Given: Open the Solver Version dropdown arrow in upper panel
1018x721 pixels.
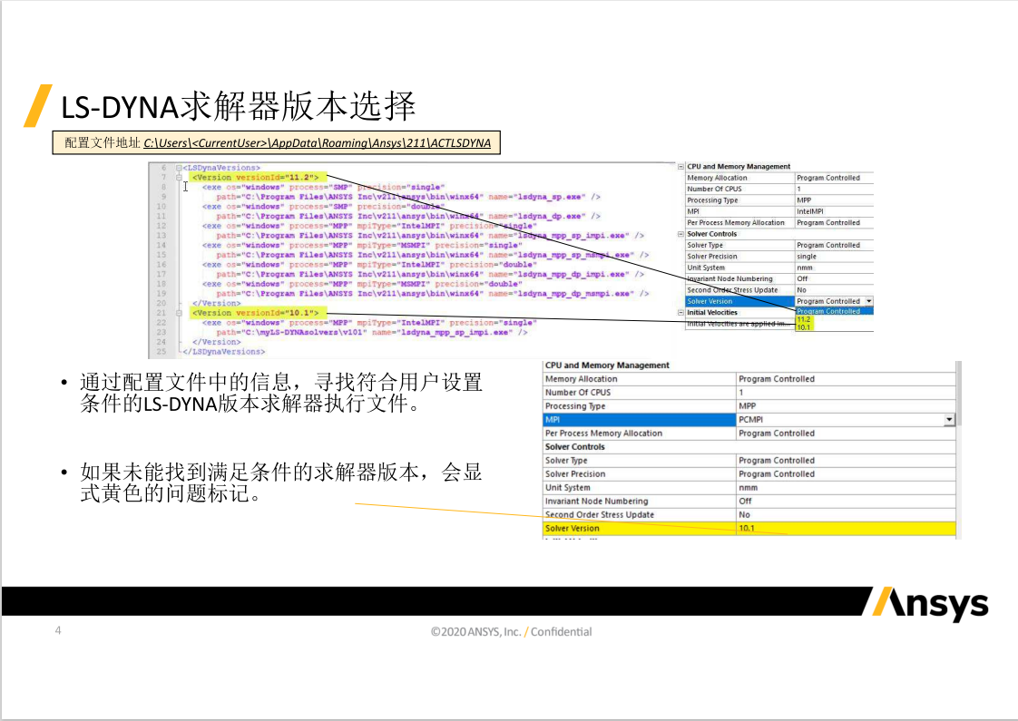Looking at the screenshot, I should (x=869, y=301).
